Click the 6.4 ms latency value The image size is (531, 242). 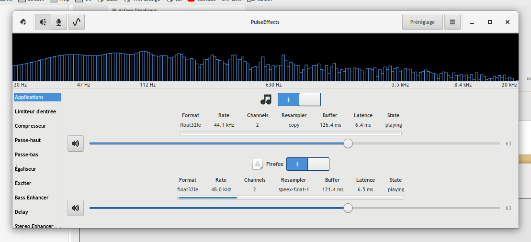363,125
